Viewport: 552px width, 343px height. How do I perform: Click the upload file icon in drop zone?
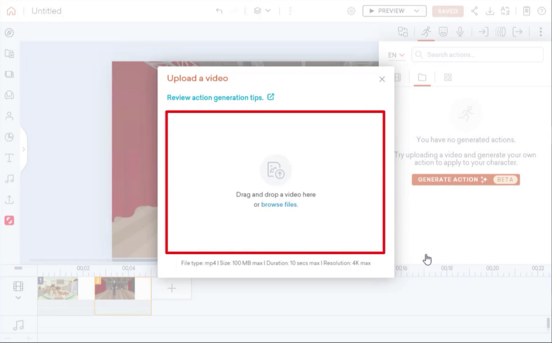coord(276,170)
